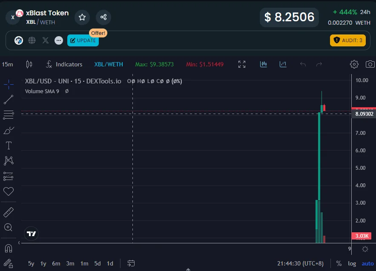Open the token's X social link

(46, 40)
